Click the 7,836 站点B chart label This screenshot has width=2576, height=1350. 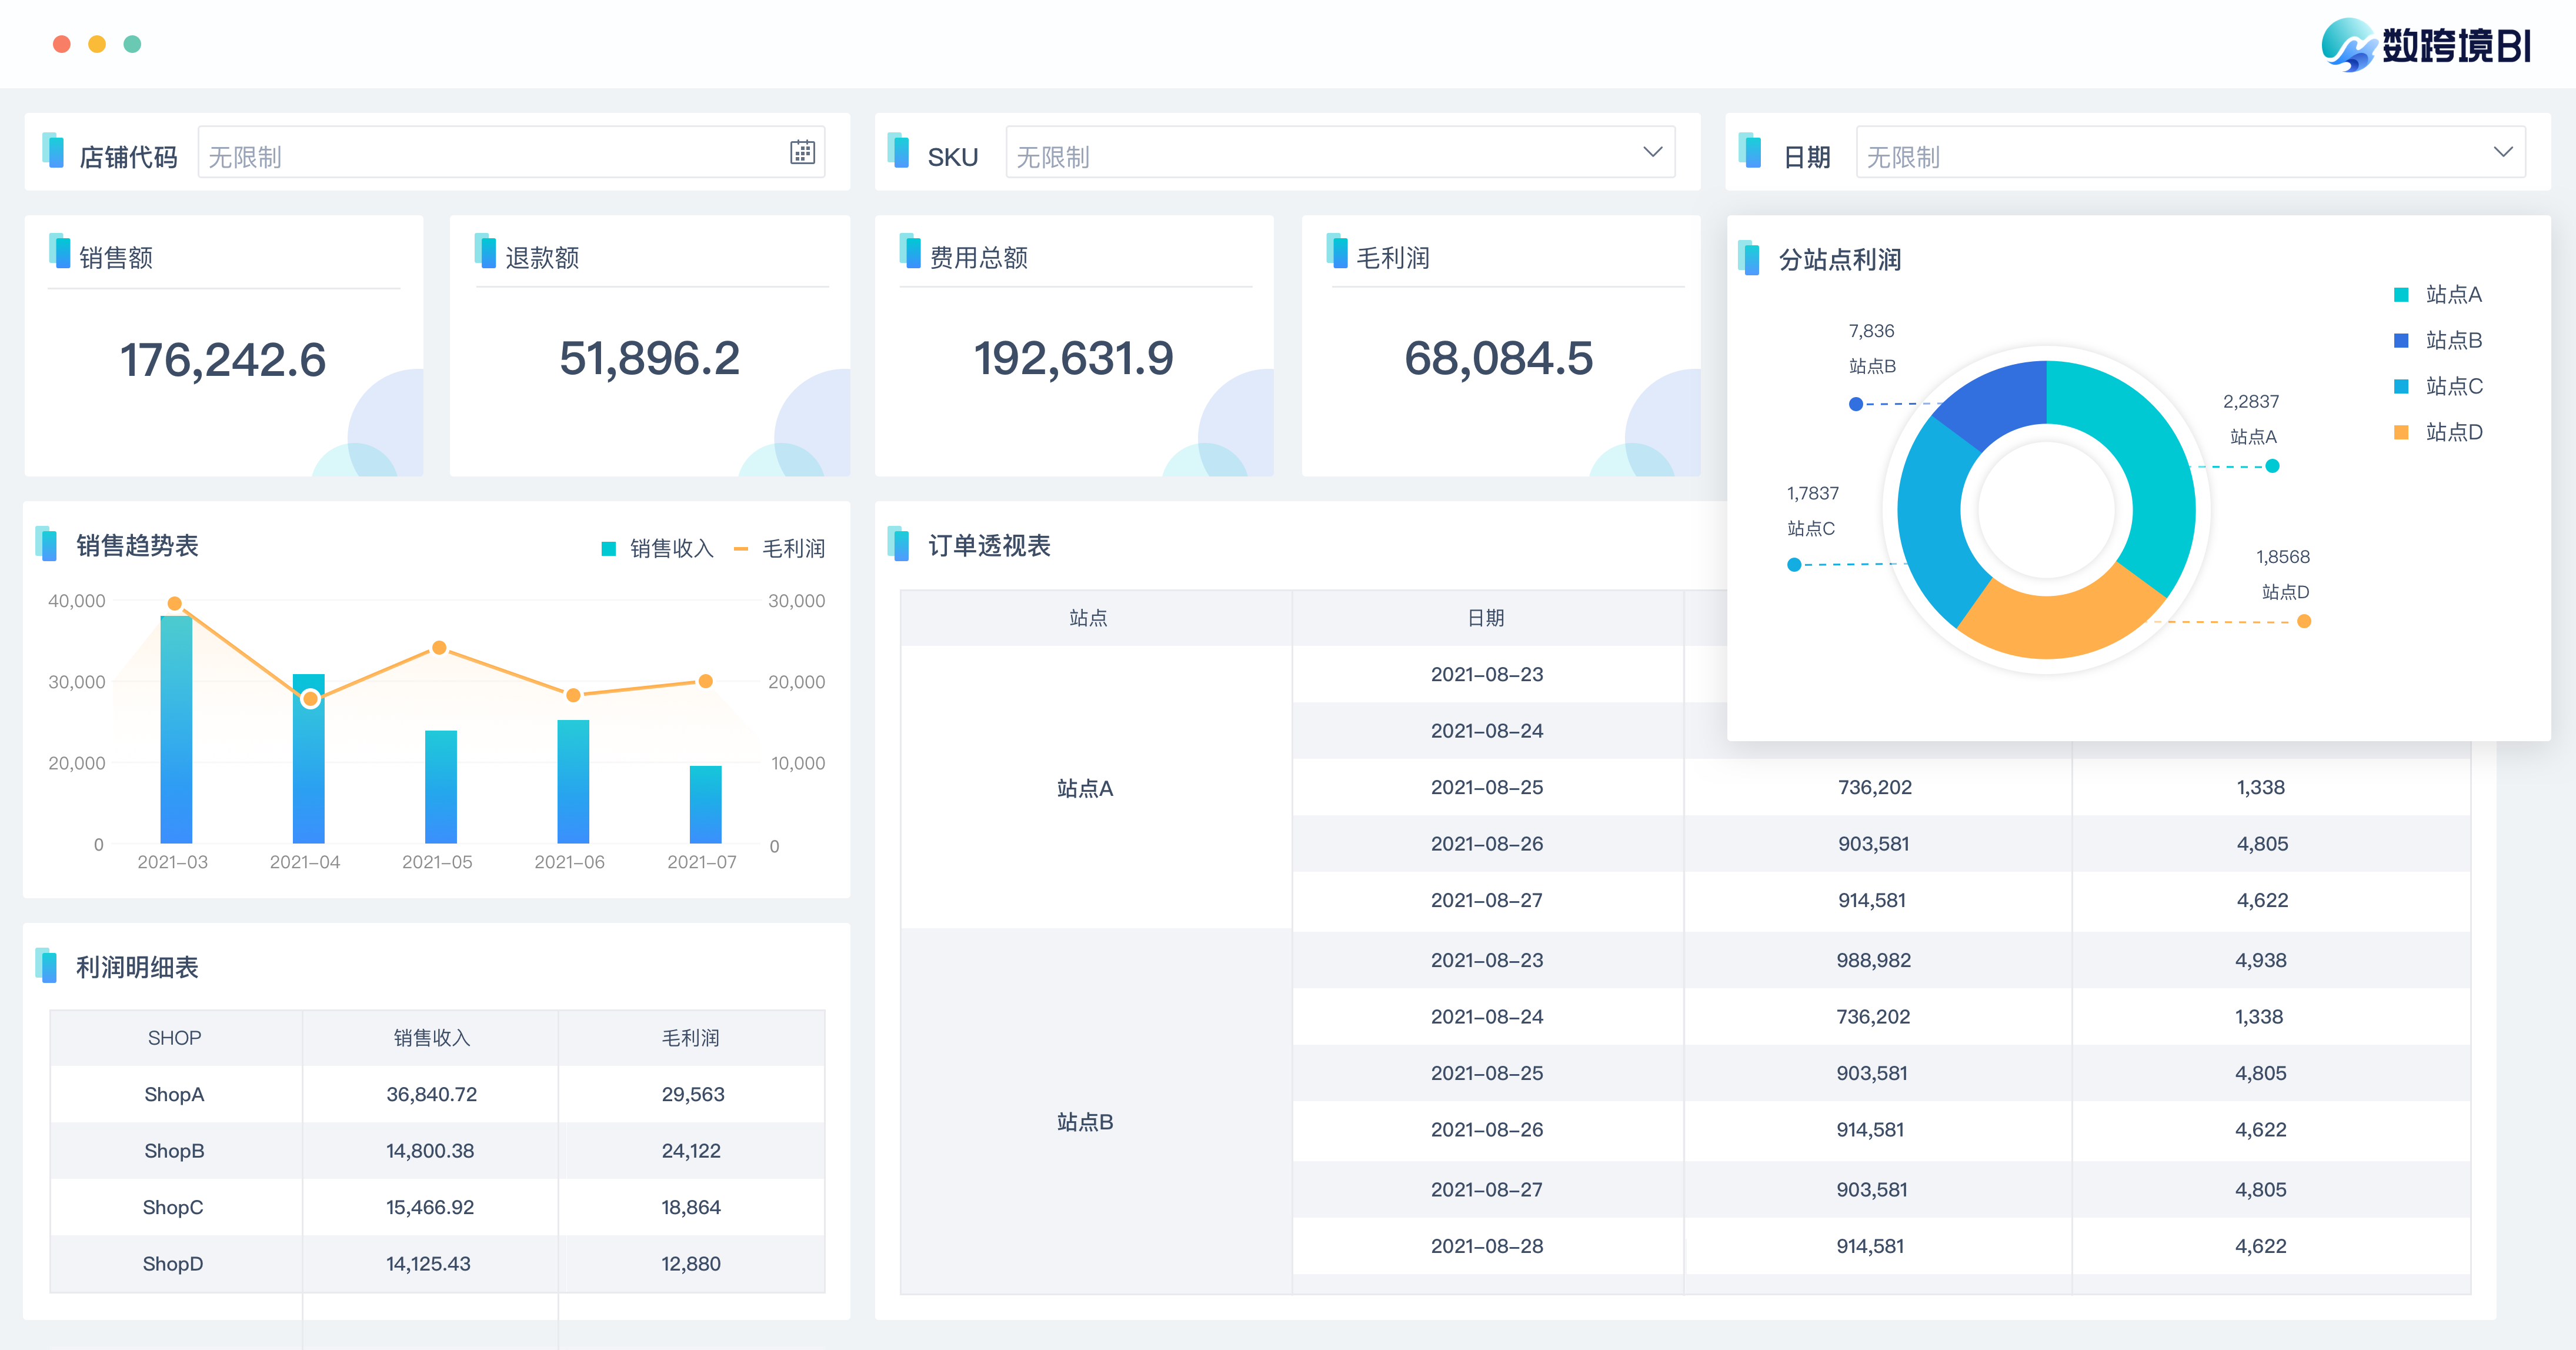point(1872,348)
